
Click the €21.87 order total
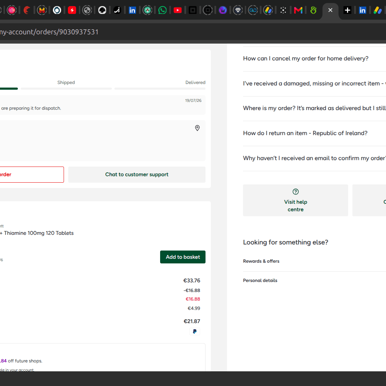tap(192, 321)
